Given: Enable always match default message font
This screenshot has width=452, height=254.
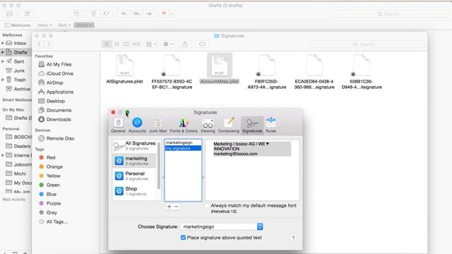Looking at the screenshot, I should [207, 205].
